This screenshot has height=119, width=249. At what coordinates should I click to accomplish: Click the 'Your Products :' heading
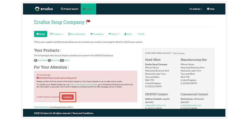(48, 51)
